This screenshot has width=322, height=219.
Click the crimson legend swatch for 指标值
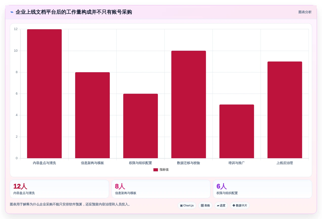[156, 170]
